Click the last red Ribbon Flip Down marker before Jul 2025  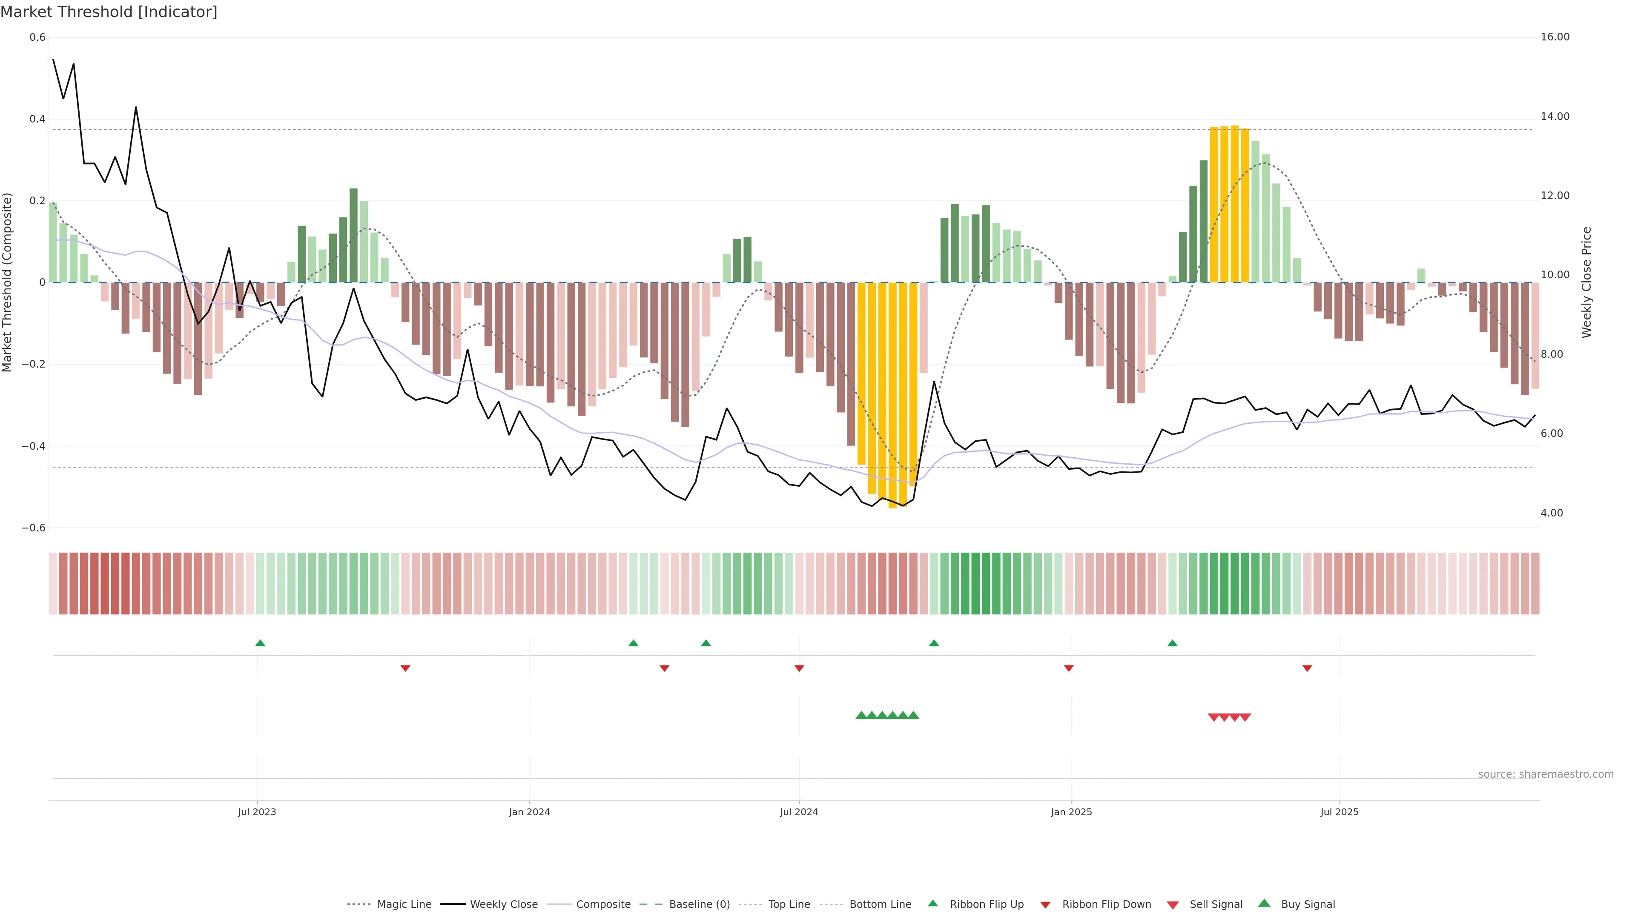[x=1307, y=668]
